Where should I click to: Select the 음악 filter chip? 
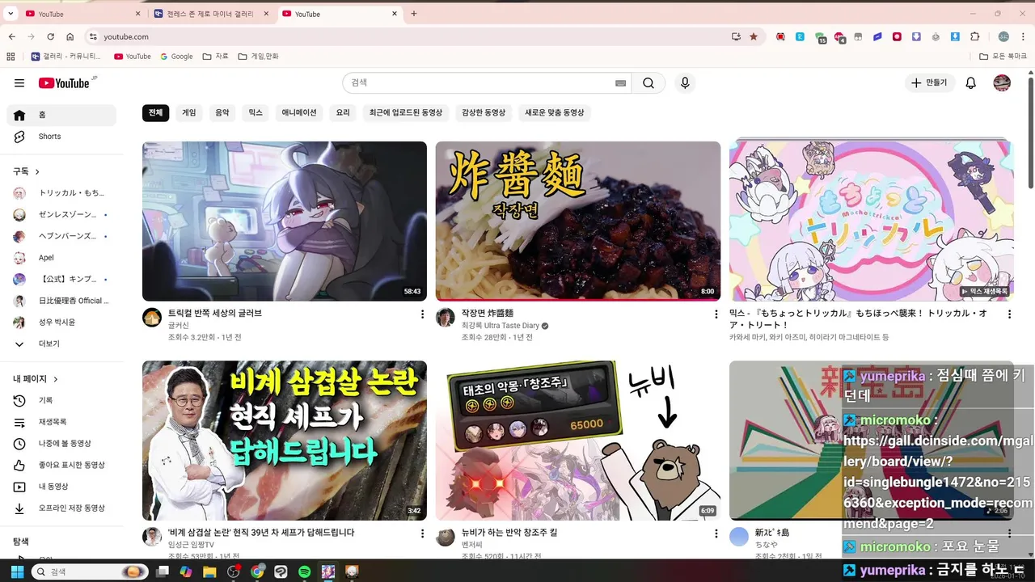[x=222, y=113]
